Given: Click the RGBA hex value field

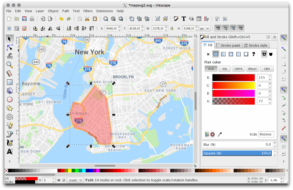Looking at the screenshot, I should [x=266, y=134].
